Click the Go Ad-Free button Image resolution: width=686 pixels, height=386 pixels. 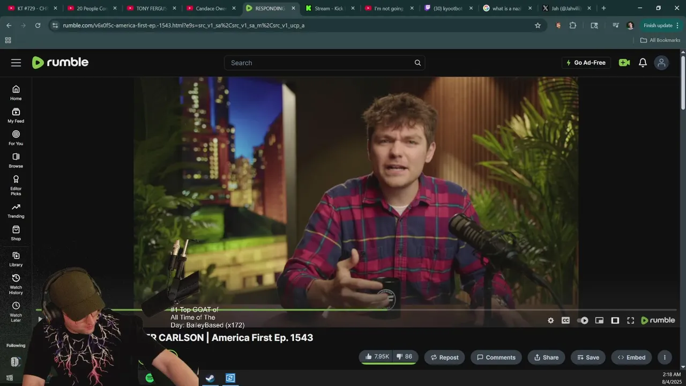586,63
